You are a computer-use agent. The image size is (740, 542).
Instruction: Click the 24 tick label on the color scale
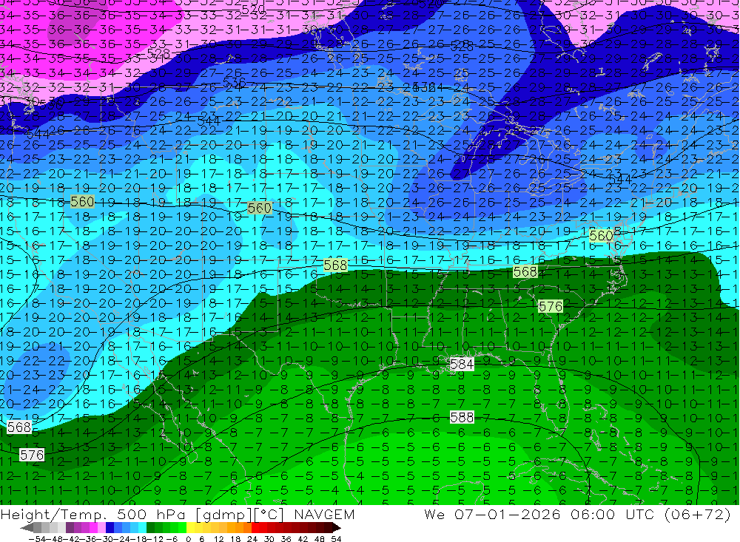pyautogui.click(x=252, y=539)
